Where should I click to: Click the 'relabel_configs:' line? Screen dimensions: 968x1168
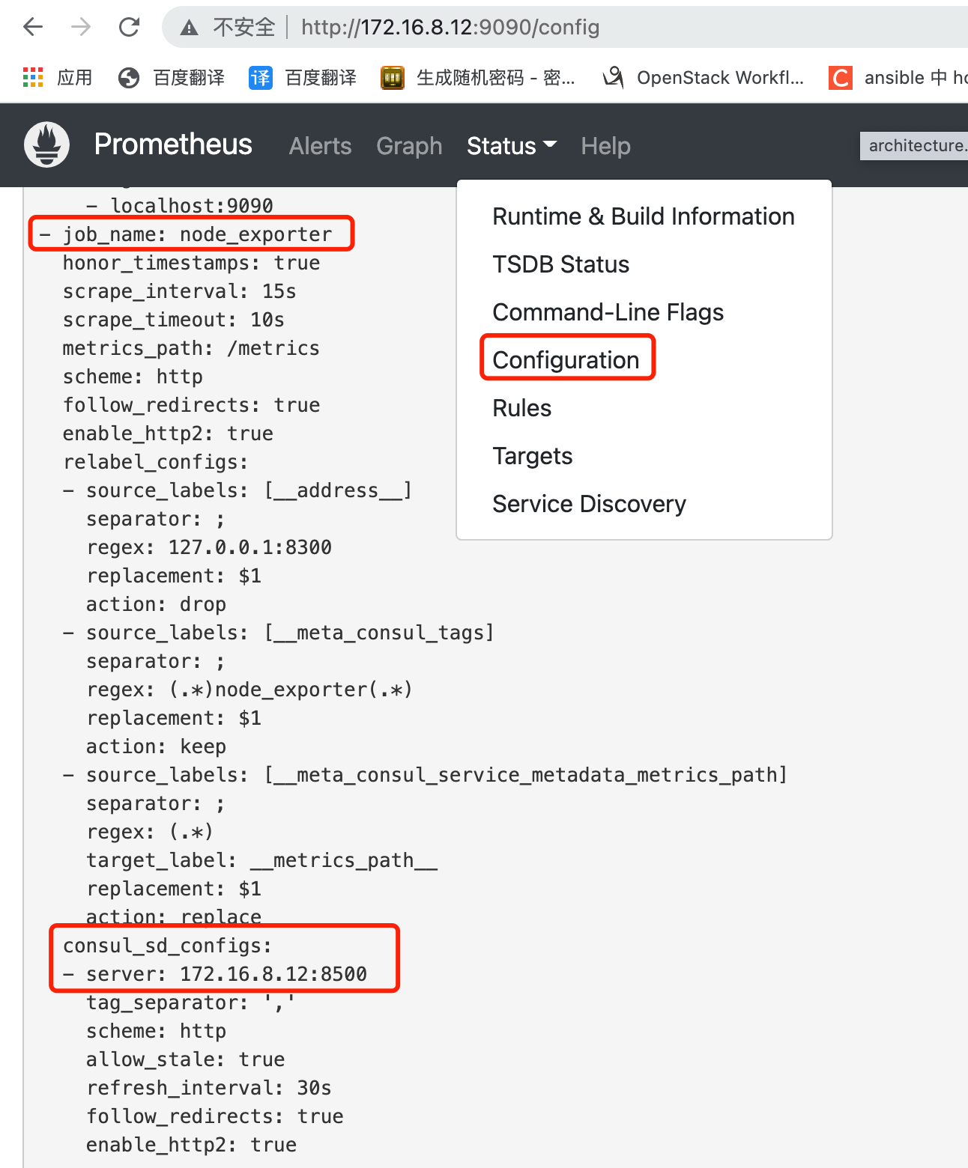tap(156, 462)
